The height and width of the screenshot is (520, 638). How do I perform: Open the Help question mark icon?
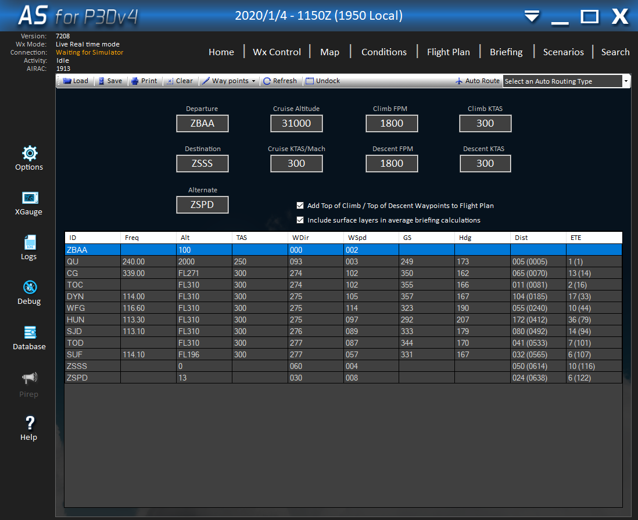click(x=29, y=424)
